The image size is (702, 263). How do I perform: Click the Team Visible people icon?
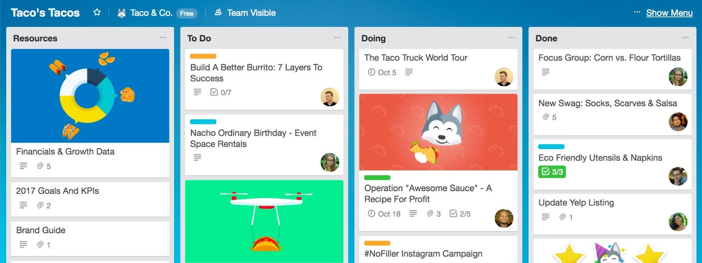pos(218,13)
